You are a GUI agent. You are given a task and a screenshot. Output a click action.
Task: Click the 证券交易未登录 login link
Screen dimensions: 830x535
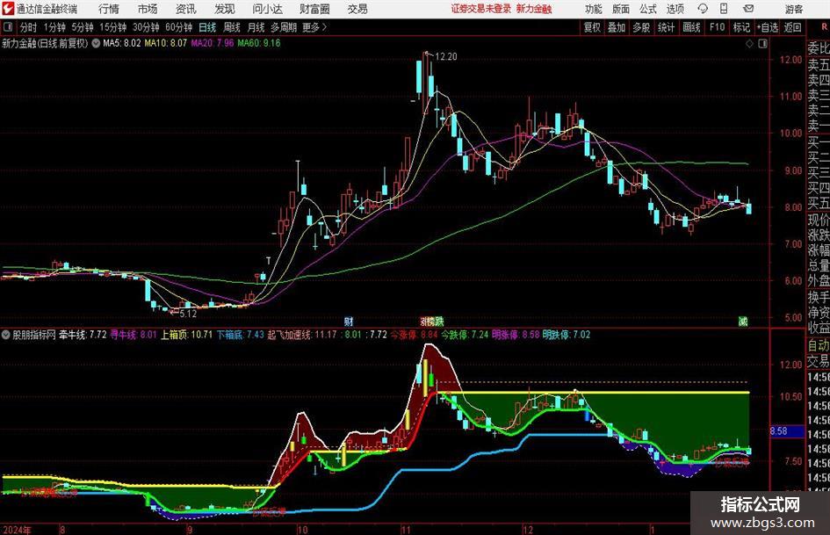(x=480, y=9)
